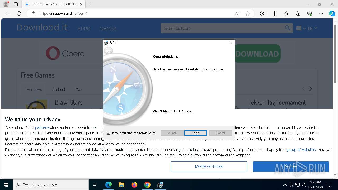Open Microsoft Edge from the taskbar
This screenshot has height=190, width=338.
click(109, 185)
